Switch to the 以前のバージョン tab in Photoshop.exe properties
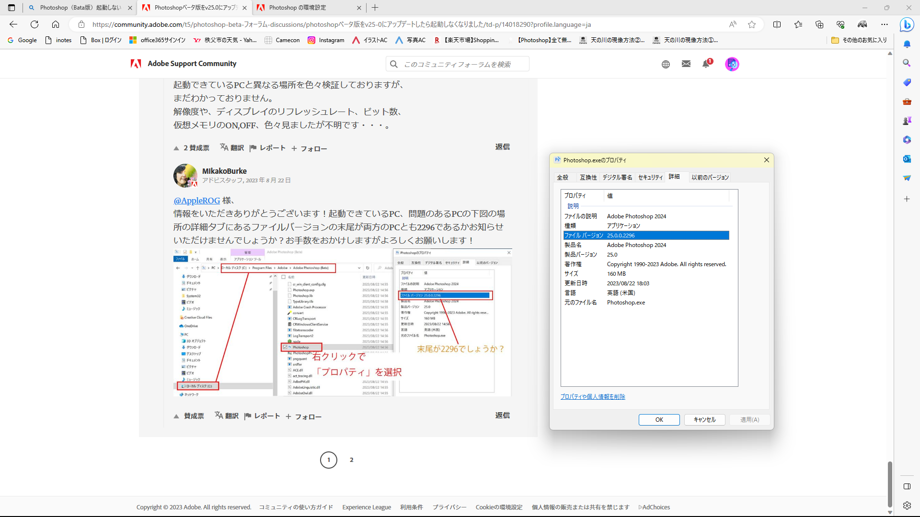 coord(711,177)
